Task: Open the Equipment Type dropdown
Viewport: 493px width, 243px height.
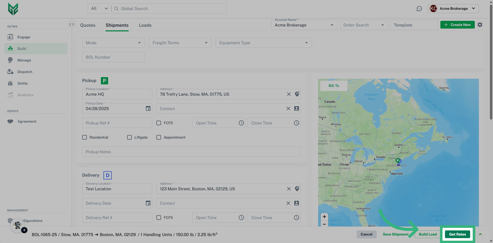Action: pos(263,43)
